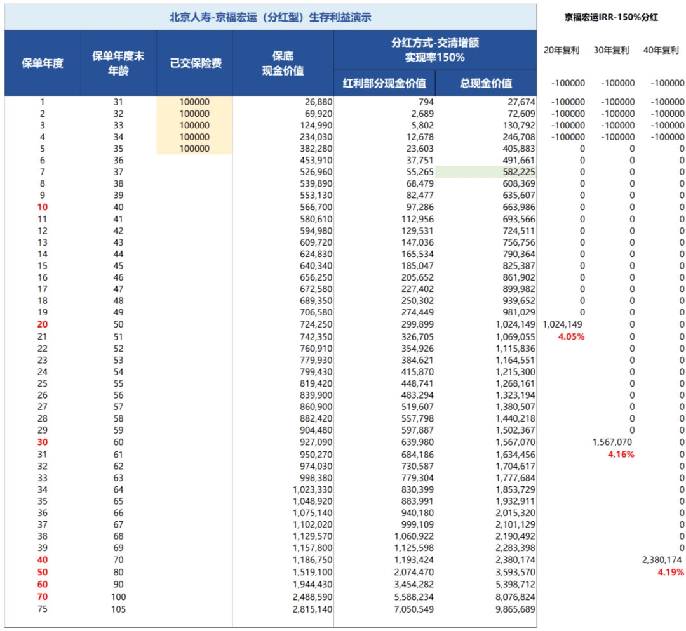Click the 4.05% IRR value

[571, 336]
